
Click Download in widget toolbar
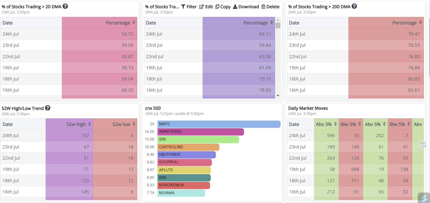(x=246, y=6)
